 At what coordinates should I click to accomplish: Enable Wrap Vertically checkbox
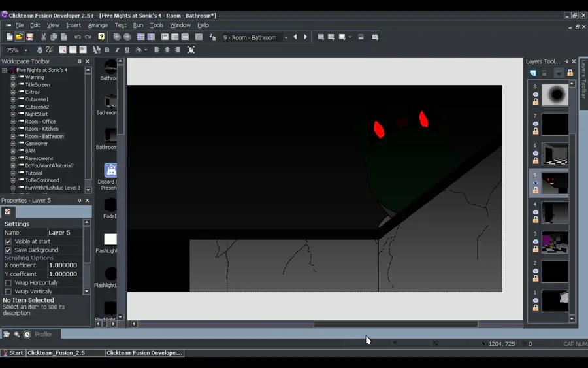click(8, 292)
